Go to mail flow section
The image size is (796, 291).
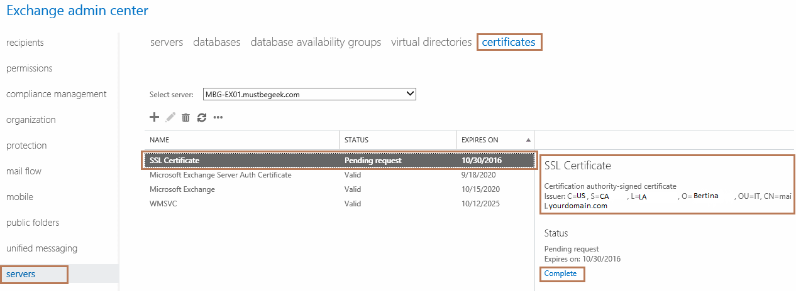click(x=24, y=171)
